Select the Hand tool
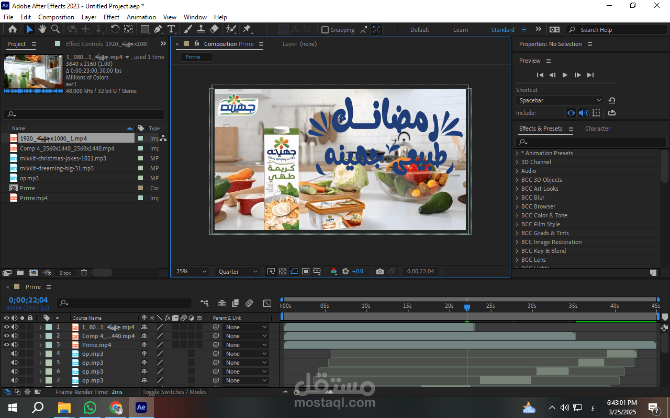The image size is (670, 418). click(42, 29)
